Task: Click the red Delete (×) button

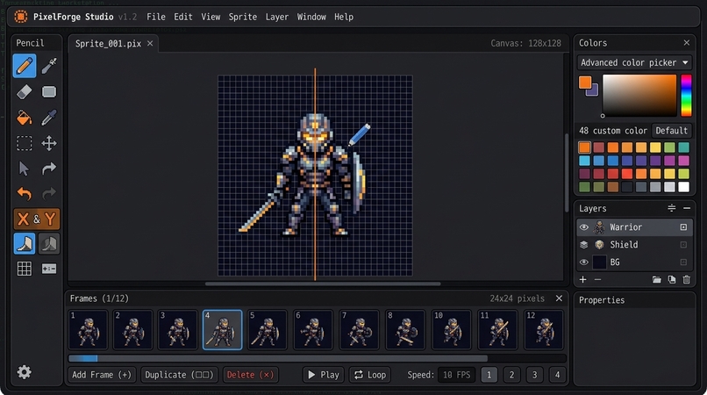Action: click(x=250, y=375)
